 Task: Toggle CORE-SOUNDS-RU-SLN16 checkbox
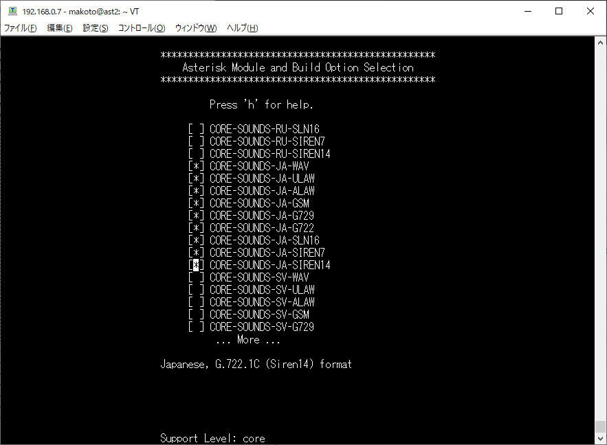coord(196,128)
